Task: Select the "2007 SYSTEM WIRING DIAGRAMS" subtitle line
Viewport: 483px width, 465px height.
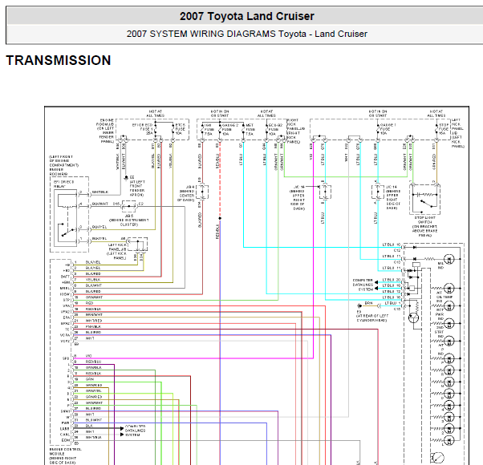Action: [247, 34]
